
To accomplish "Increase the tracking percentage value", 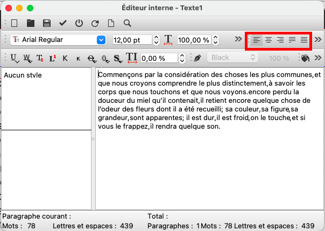I will tap(182, 55).
